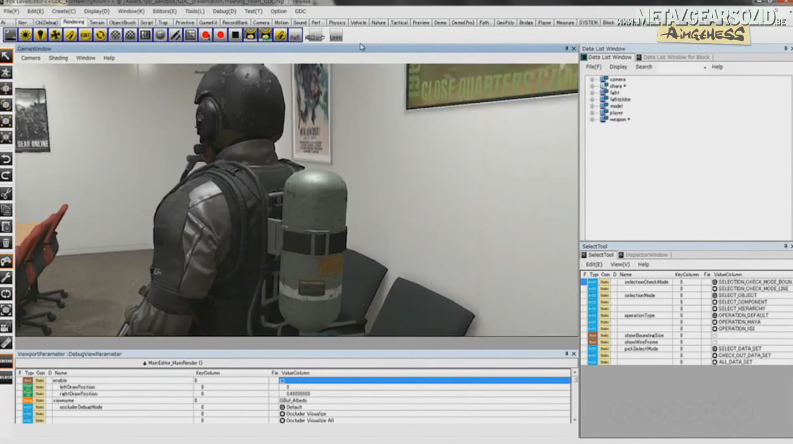Click the trash delete icon in left sidebar
Viewport: 793px width, 444px height.
pos(6,243)
